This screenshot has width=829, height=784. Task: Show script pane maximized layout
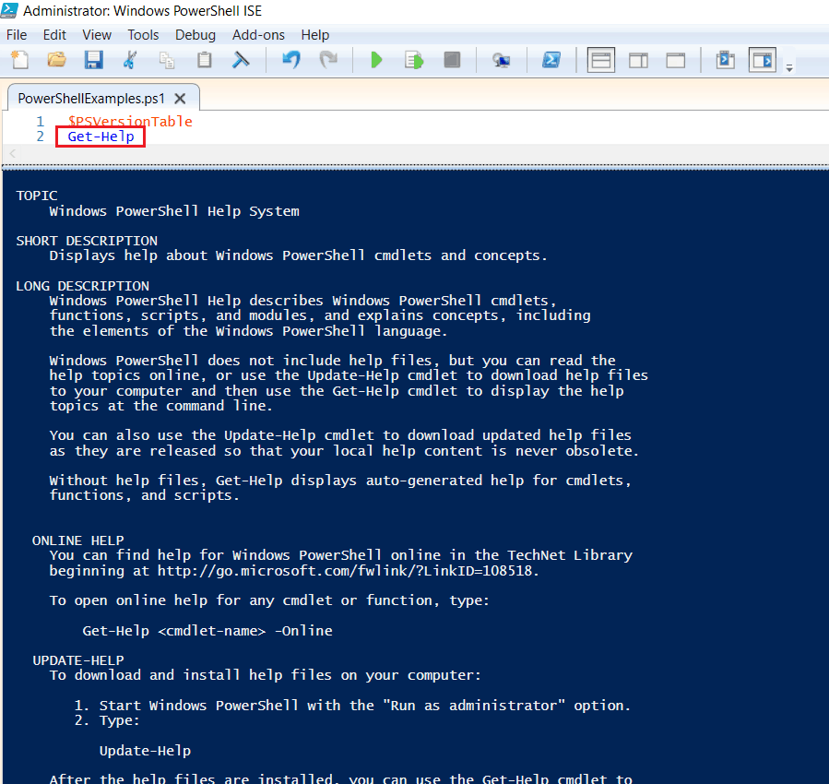675,60
